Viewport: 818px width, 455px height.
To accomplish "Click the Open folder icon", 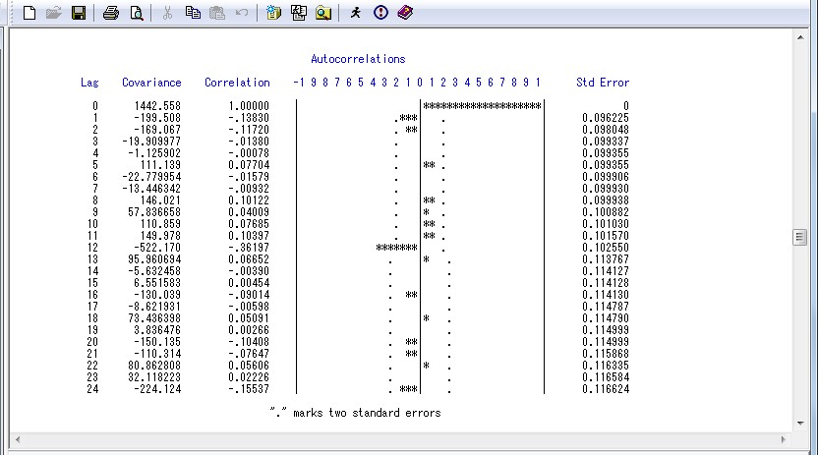I will [53, 13].
